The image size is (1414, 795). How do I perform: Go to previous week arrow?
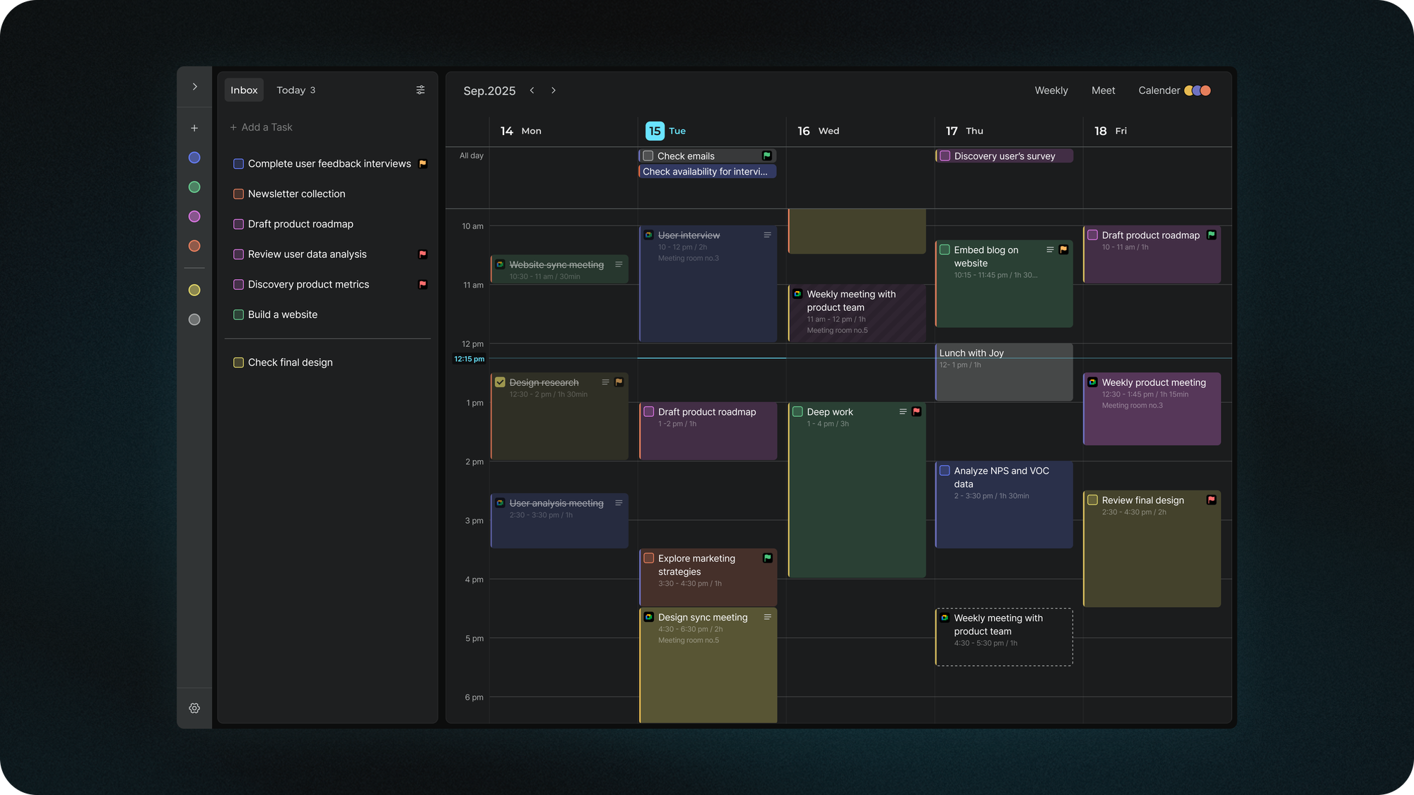[532, 90]
